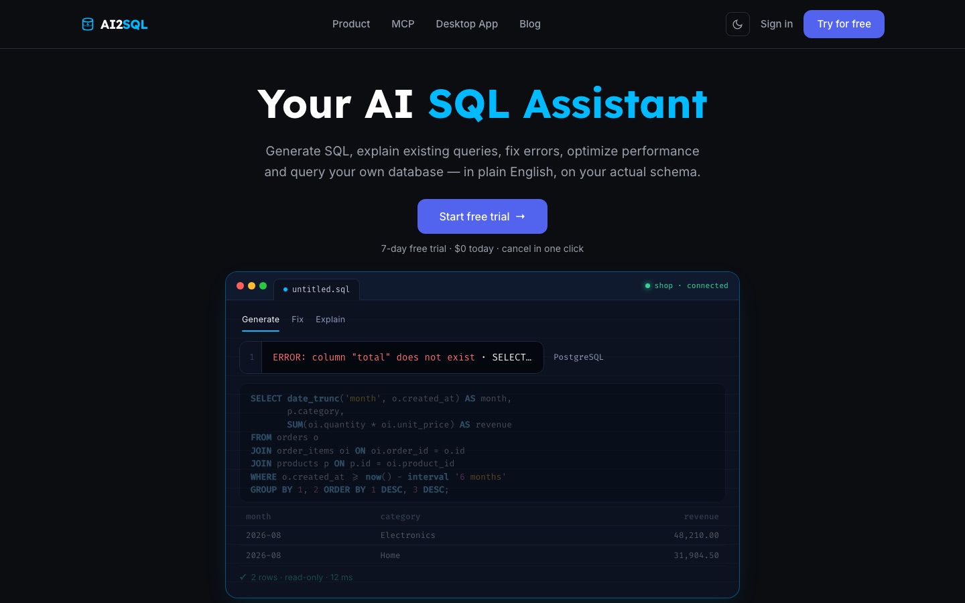Screen dimensions: 965x603
Task: Click the generated SQL code block
Action: pyautogui.click(x=482, y=444)
